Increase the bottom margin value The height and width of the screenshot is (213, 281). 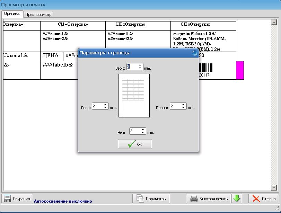(143, 130)
